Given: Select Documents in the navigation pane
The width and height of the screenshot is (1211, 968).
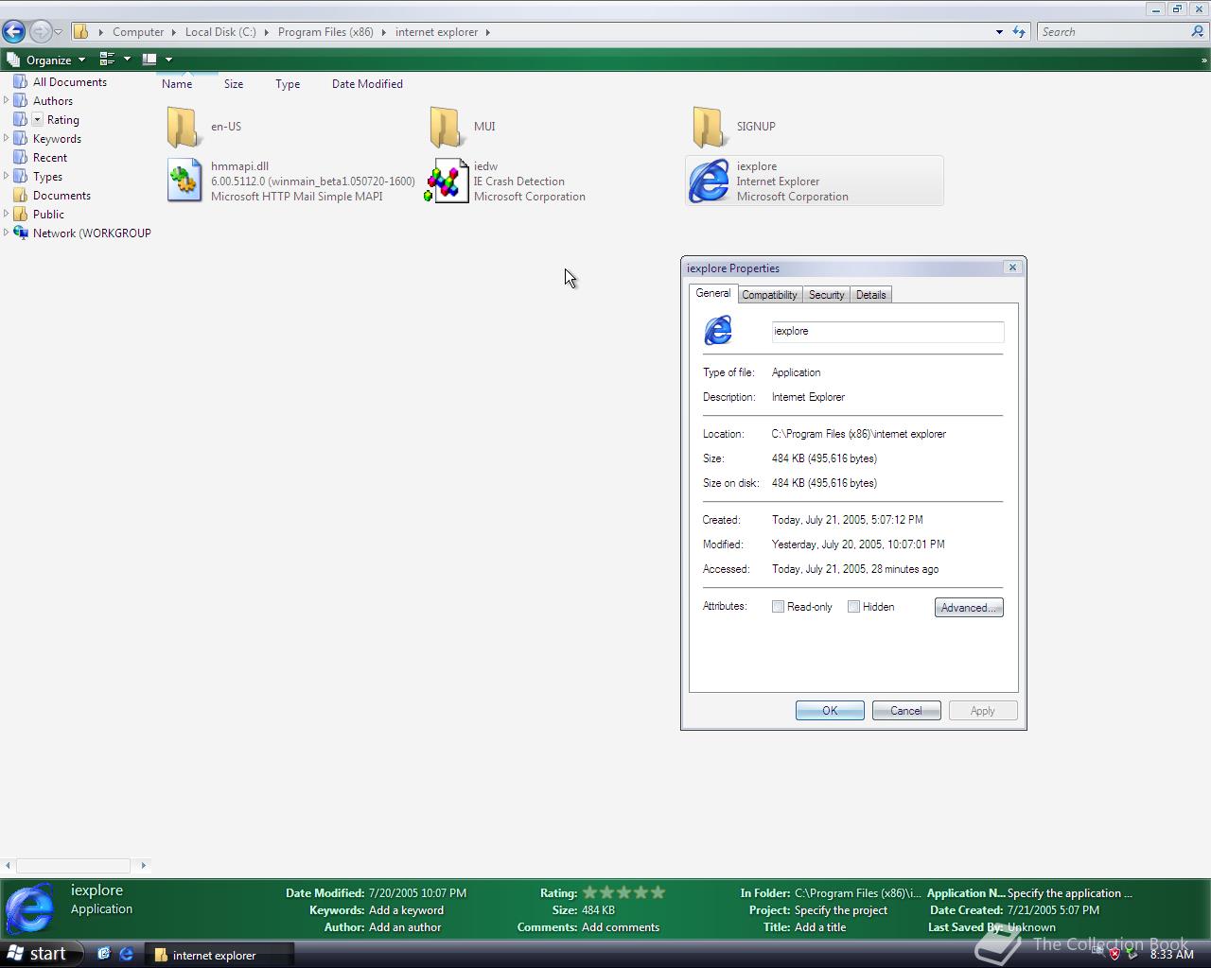Looking at the screenshot, I should [x=61, y=196].
